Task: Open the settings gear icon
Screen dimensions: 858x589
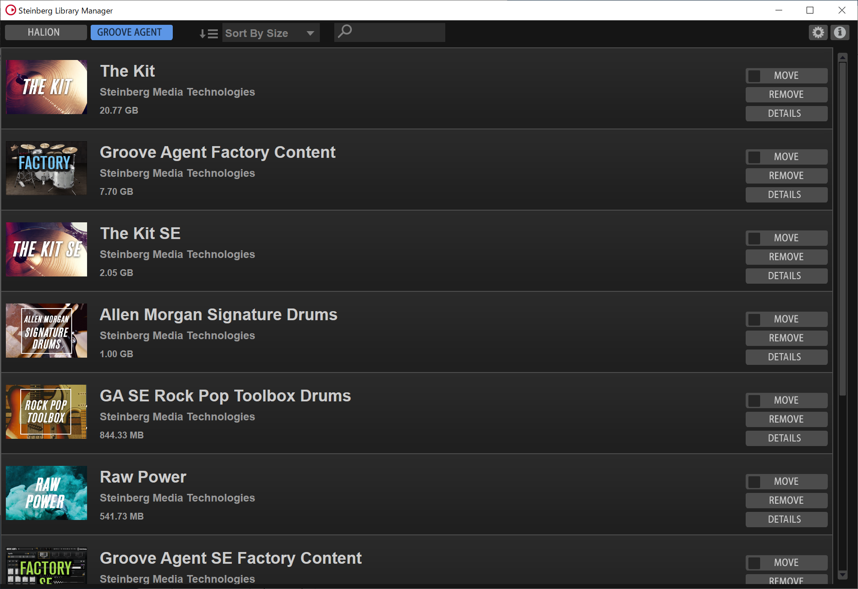Action: coord(818,32)
